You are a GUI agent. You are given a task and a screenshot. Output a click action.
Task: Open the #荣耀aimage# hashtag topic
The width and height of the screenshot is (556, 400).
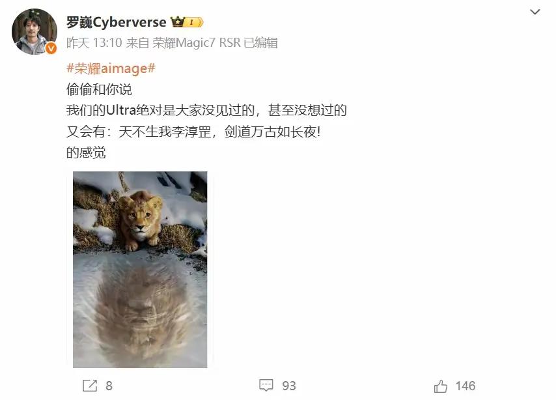[111, 68]
